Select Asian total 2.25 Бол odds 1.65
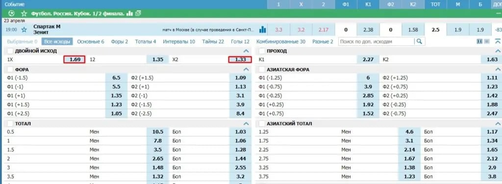The width and height of the screenshot is (502, 184). point(492,150)
